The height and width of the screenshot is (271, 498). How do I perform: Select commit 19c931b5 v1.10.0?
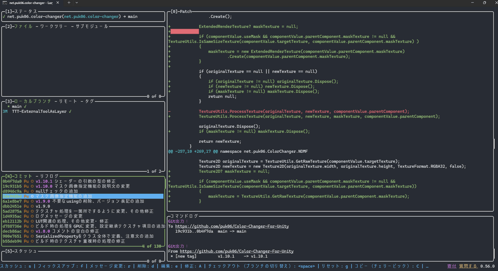[x=83, y=186]
